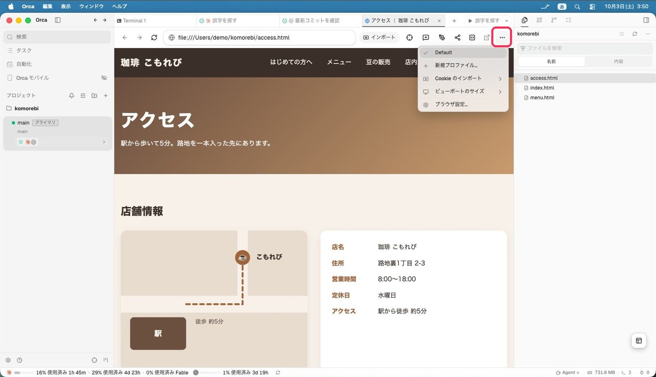Click the notifications bell in プロジェクト header
This screenshot has height=377, width=656.
click(71, 95)
